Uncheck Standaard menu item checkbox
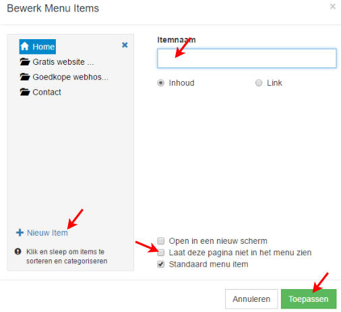Image resolution: width=341 pixels, height=312 pixels. pyautogui.click(x=161, y=264)
